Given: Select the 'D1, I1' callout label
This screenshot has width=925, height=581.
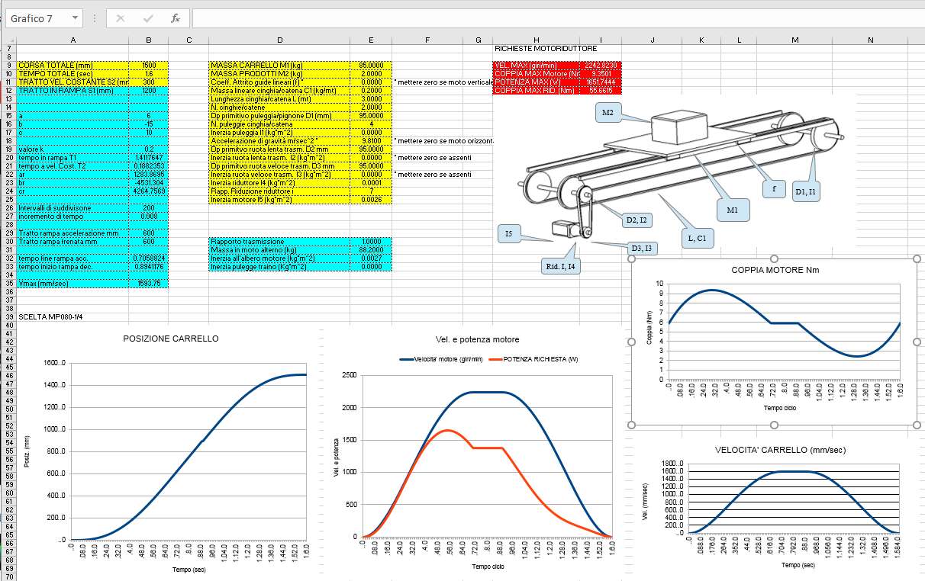Looking at the screenshot, I should click(x=806, y=192).
